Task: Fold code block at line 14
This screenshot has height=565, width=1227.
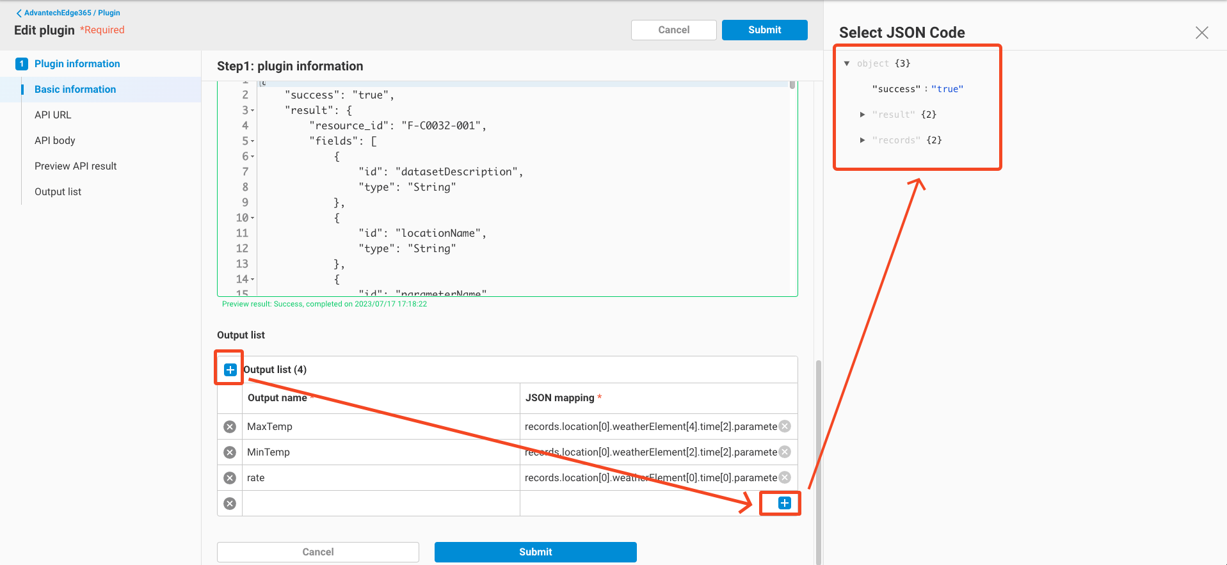Action: [252, 280]
